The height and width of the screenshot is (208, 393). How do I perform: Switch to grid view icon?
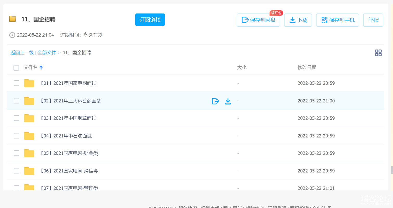378,53
